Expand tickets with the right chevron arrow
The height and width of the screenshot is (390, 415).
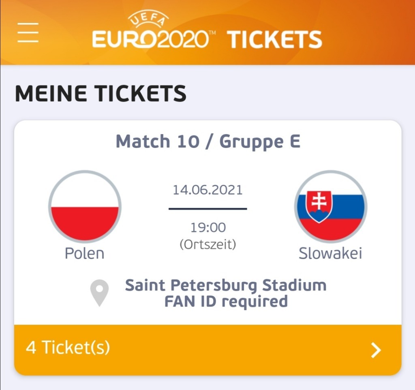pos(376,350)
